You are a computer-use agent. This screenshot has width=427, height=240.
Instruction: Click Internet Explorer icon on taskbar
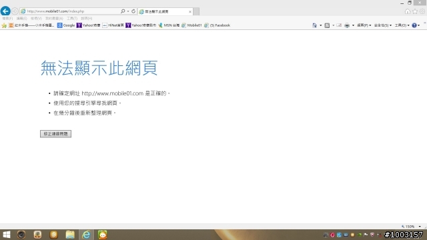(x=86, y=235)
